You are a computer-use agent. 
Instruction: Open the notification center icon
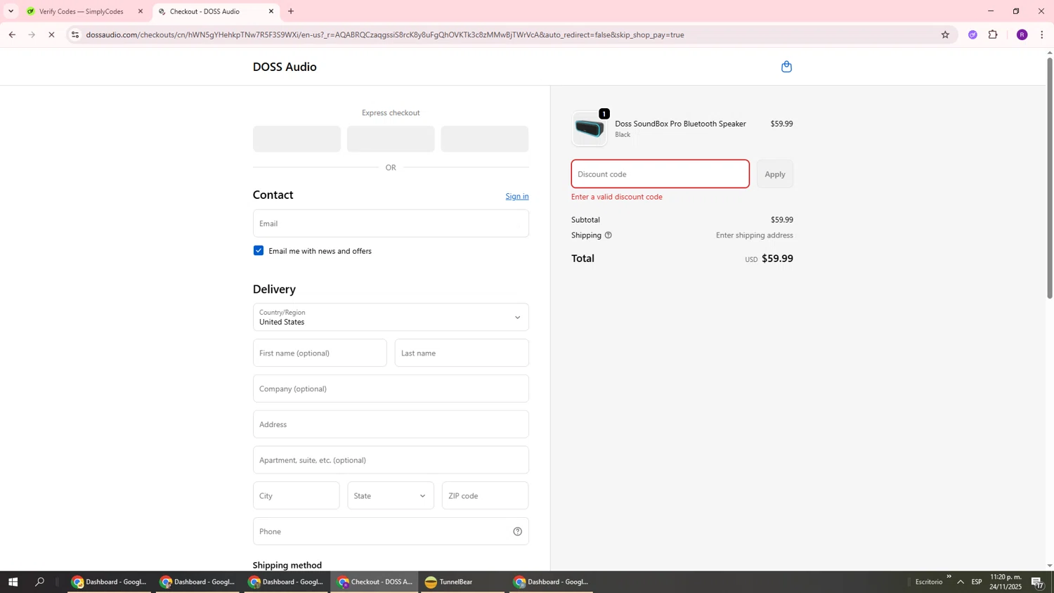1037,582
